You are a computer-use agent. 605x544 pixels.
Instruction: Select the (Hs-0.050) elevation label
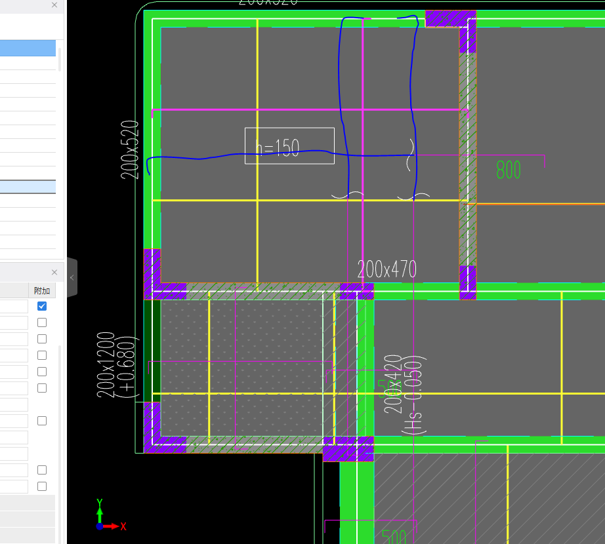click(413, 395)
